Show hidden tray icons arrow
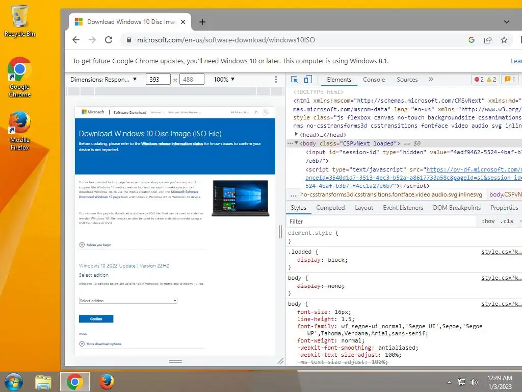The height and width of the screenshot is (392, 522). tap(450, 382)
